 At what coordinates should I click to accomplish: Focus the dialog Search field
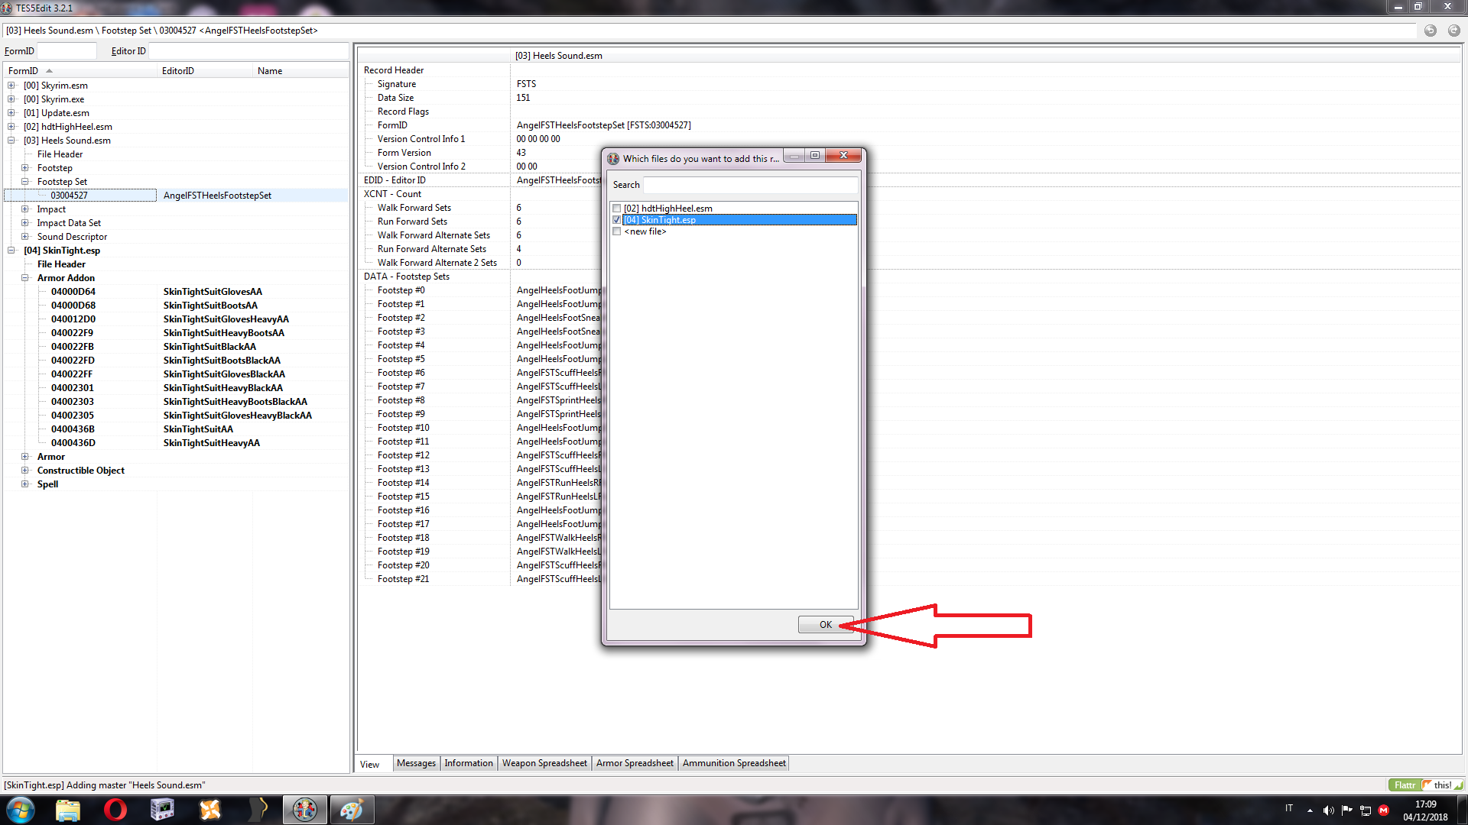pos(751,185)
